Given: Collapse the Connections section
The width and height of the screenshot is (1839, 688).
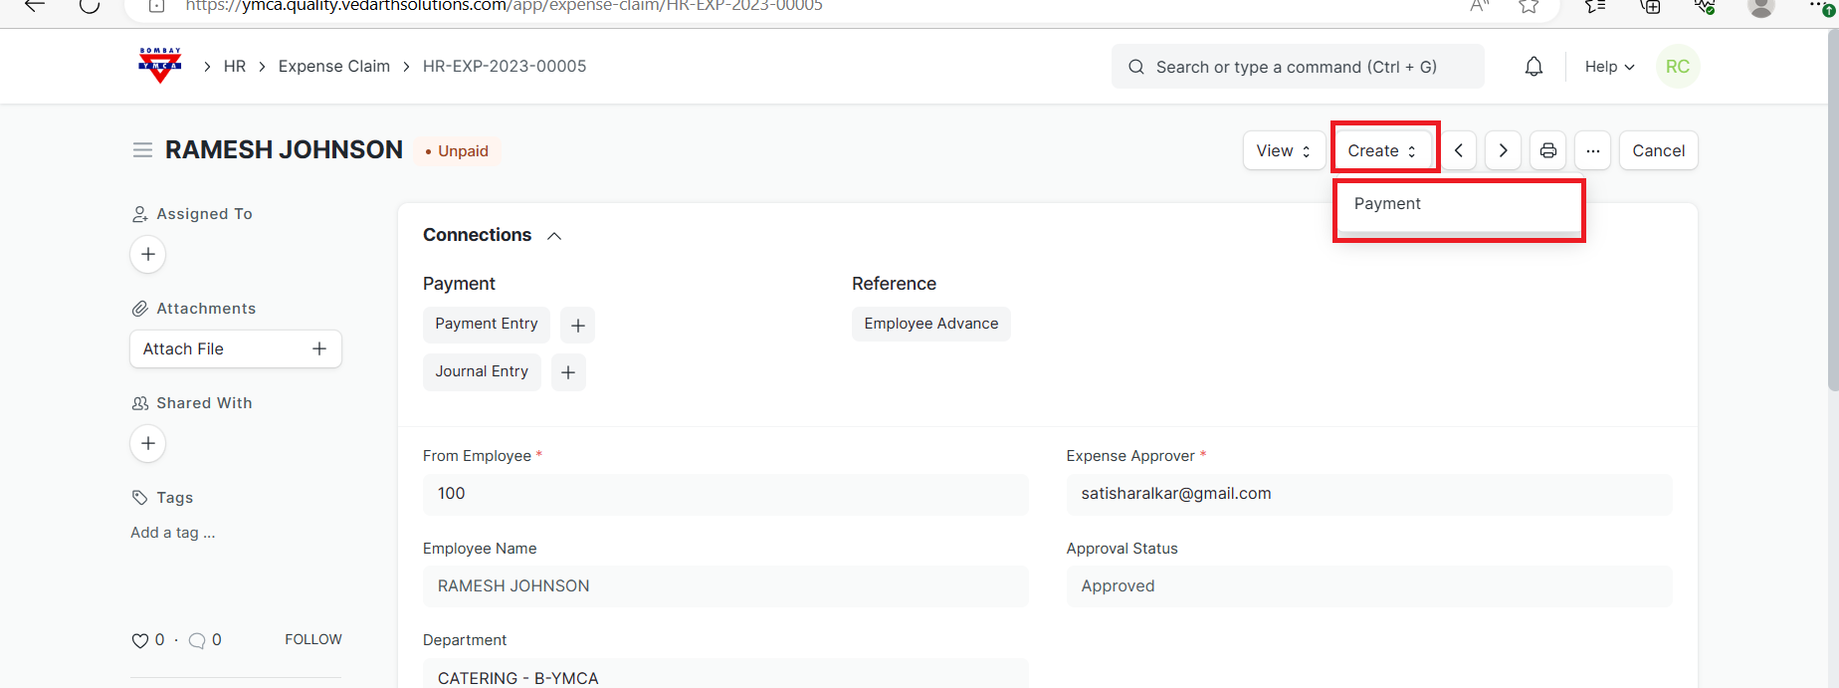Looking at the screenshot, I should (554, 236).
